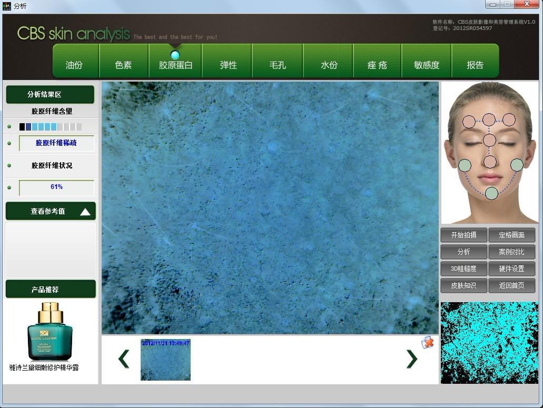This screenshot has height=408, width=543.
Task: Select the chin circle on face diagram
Action: [491, 193]
